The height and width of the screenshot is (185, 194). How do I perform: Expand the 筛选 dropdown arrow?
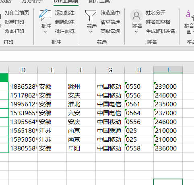(x=91, y=32)
